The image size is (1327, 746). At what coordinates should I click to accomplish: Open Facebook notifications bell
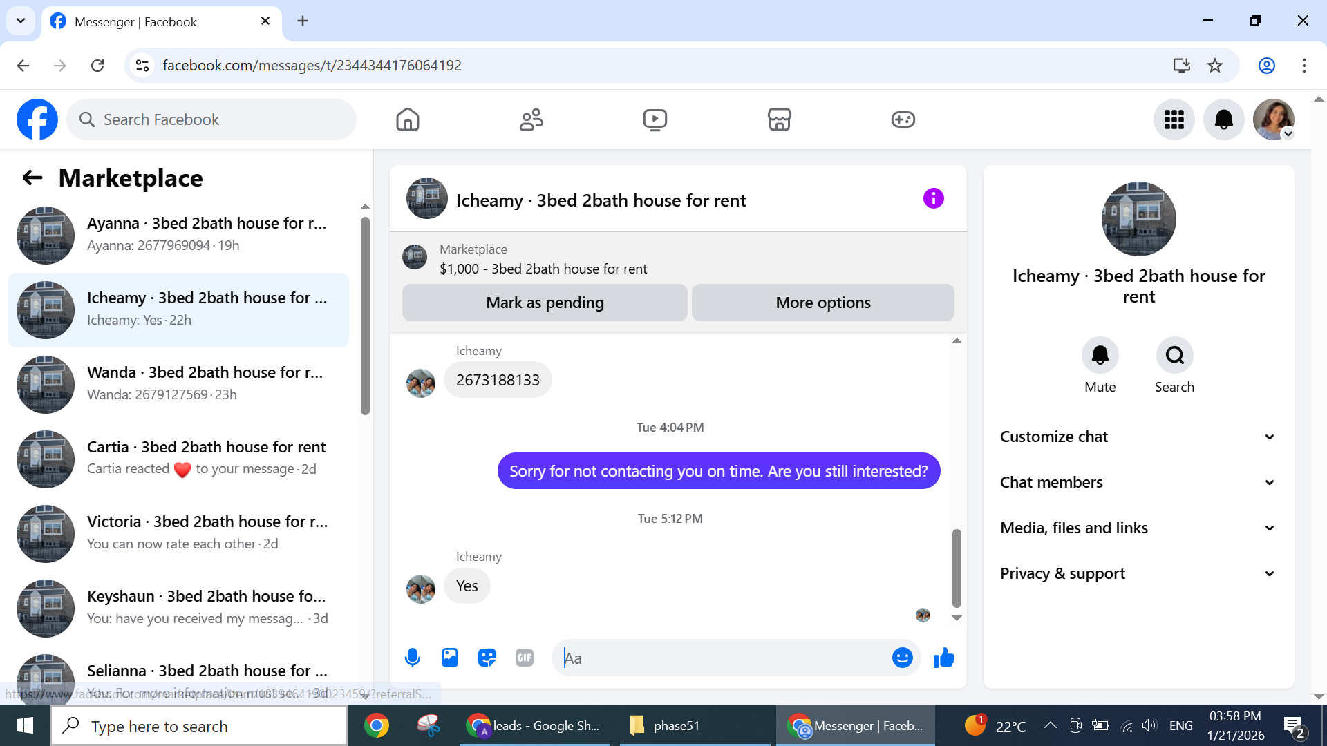[1223, 119]
